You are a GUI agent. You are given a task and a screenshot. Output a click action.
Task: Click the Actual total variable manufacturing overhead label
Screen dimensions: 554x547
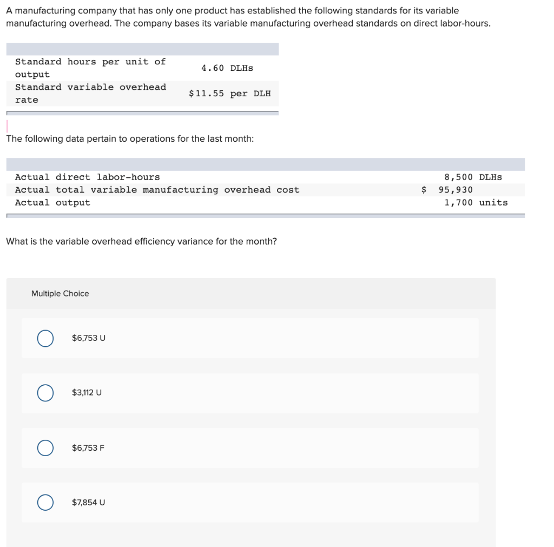point(157,190)
